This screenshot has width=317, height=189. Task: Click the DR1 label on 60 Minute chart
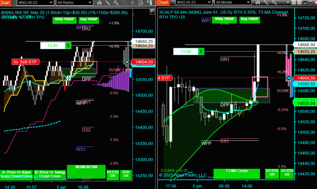pyautogui.click(x=225, y=59)
